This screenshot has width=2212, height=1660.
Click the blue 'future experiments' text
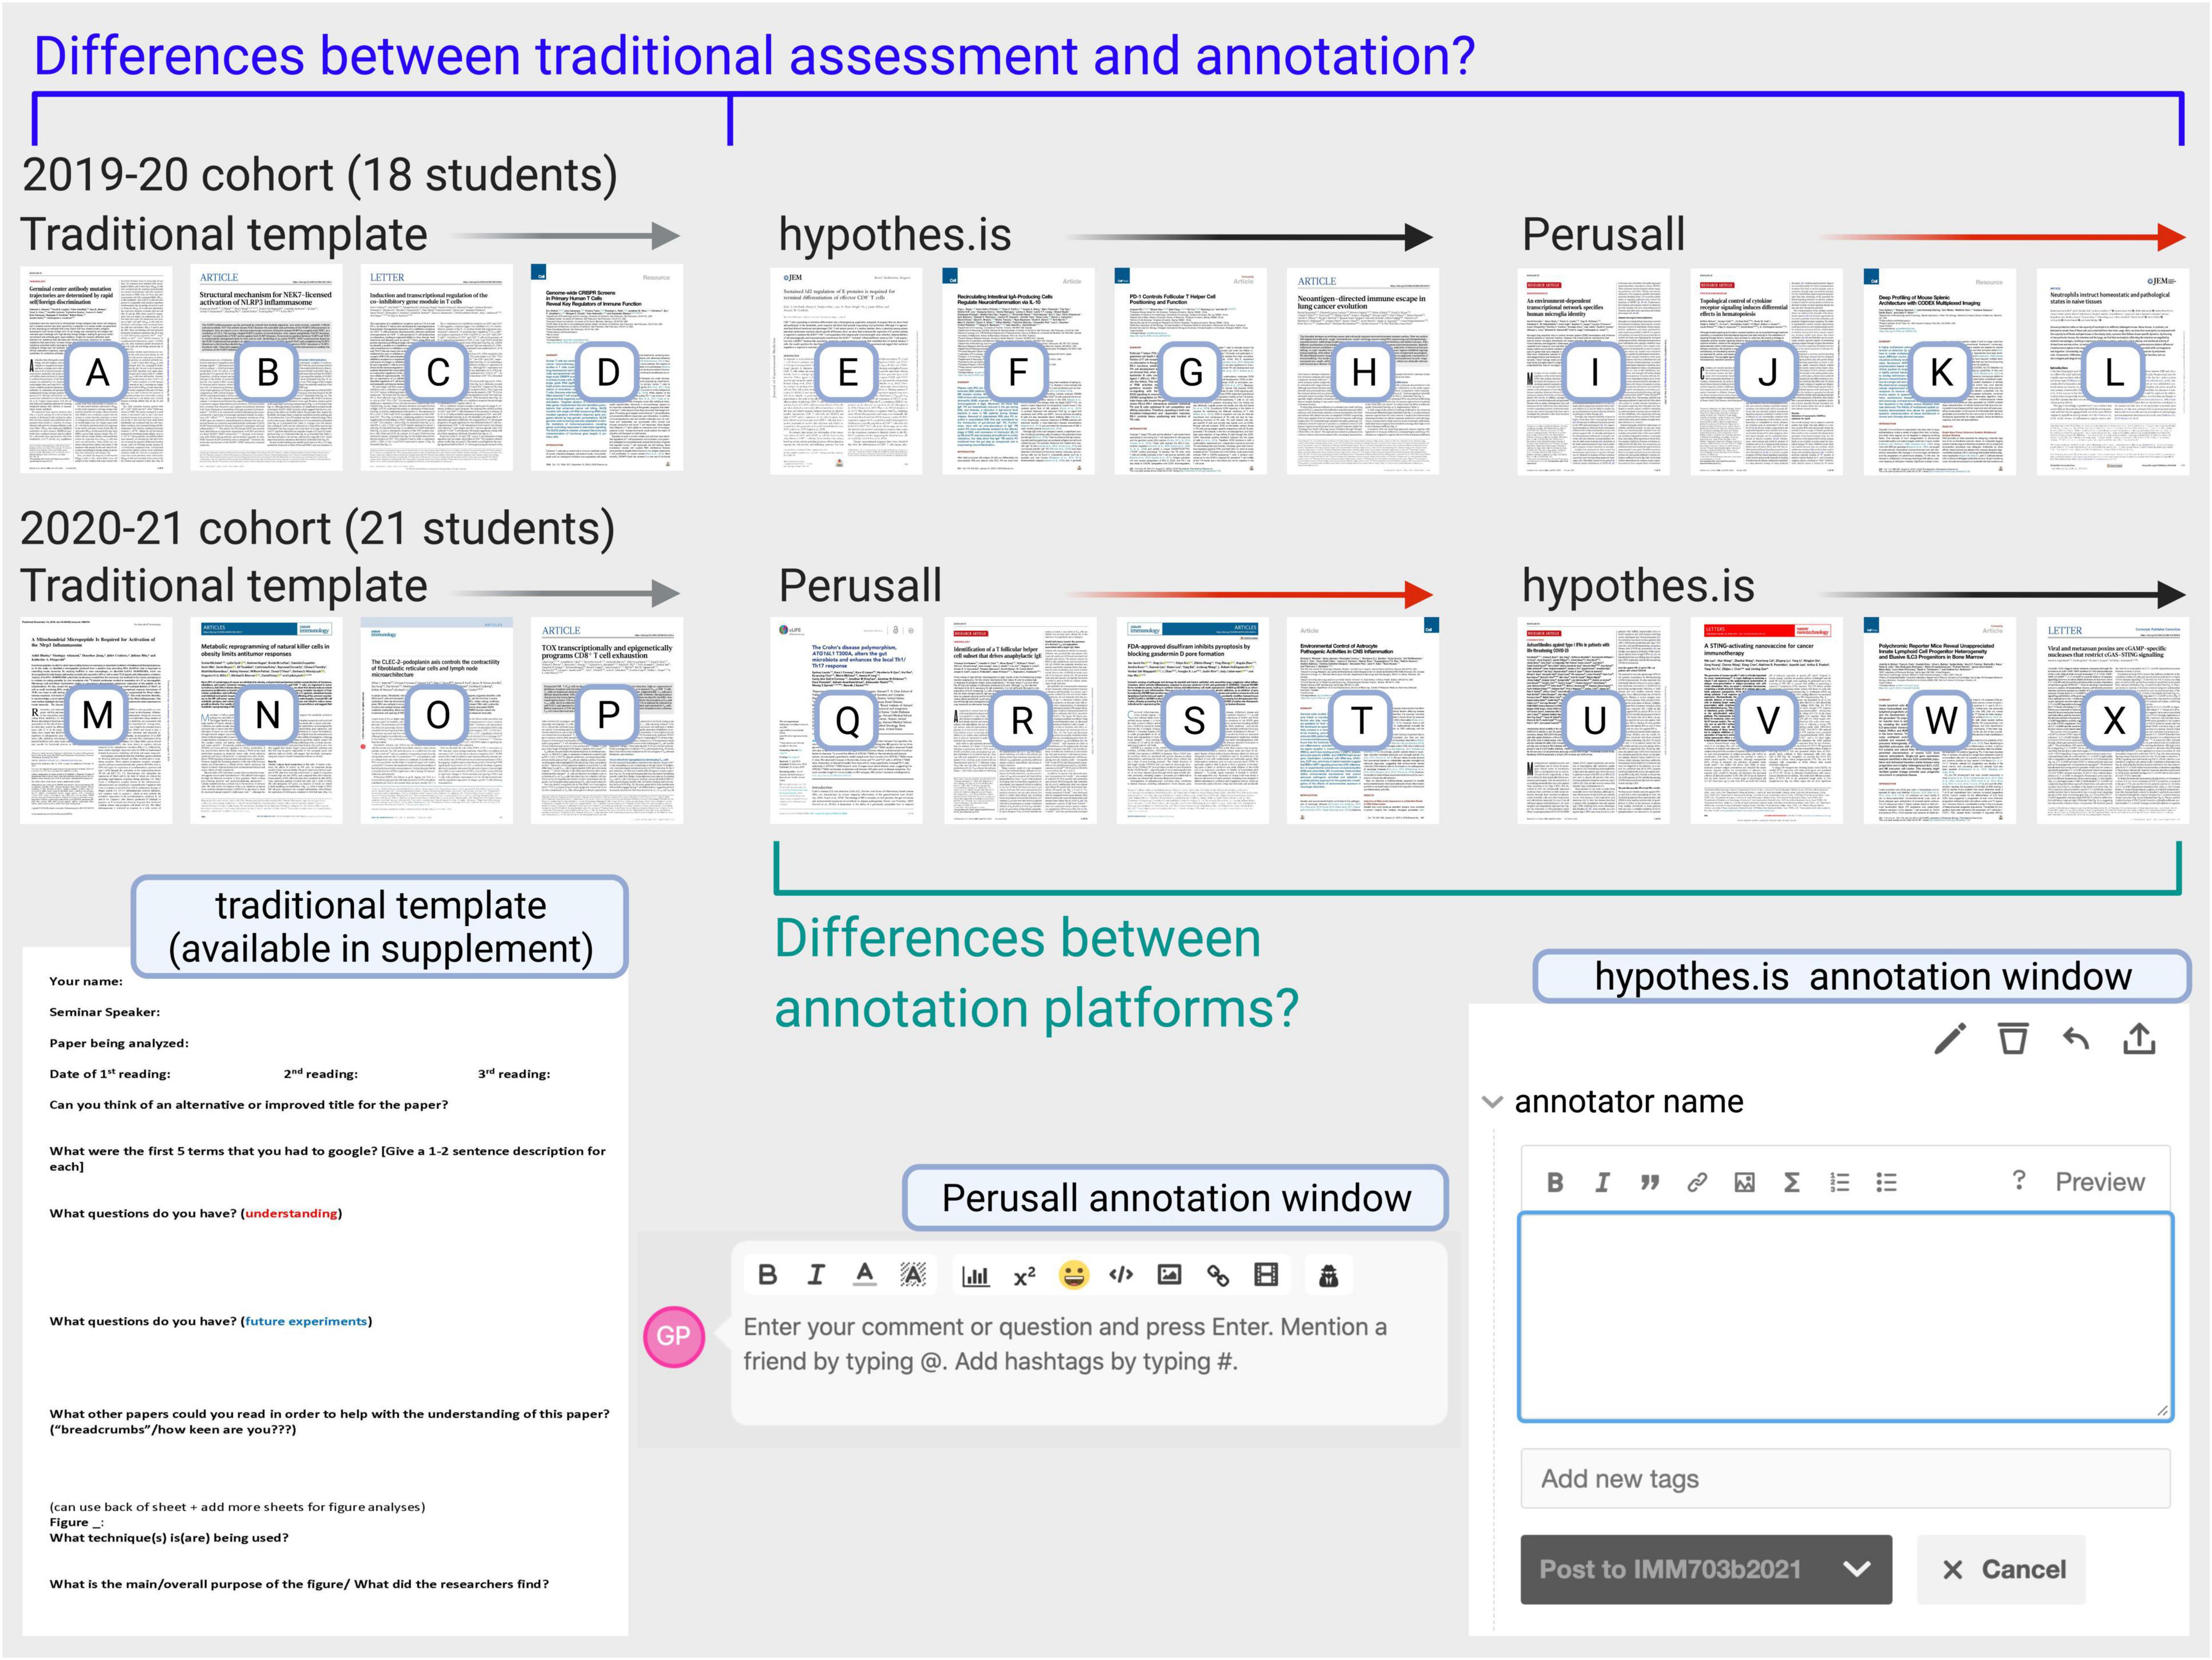[306, 1321]
